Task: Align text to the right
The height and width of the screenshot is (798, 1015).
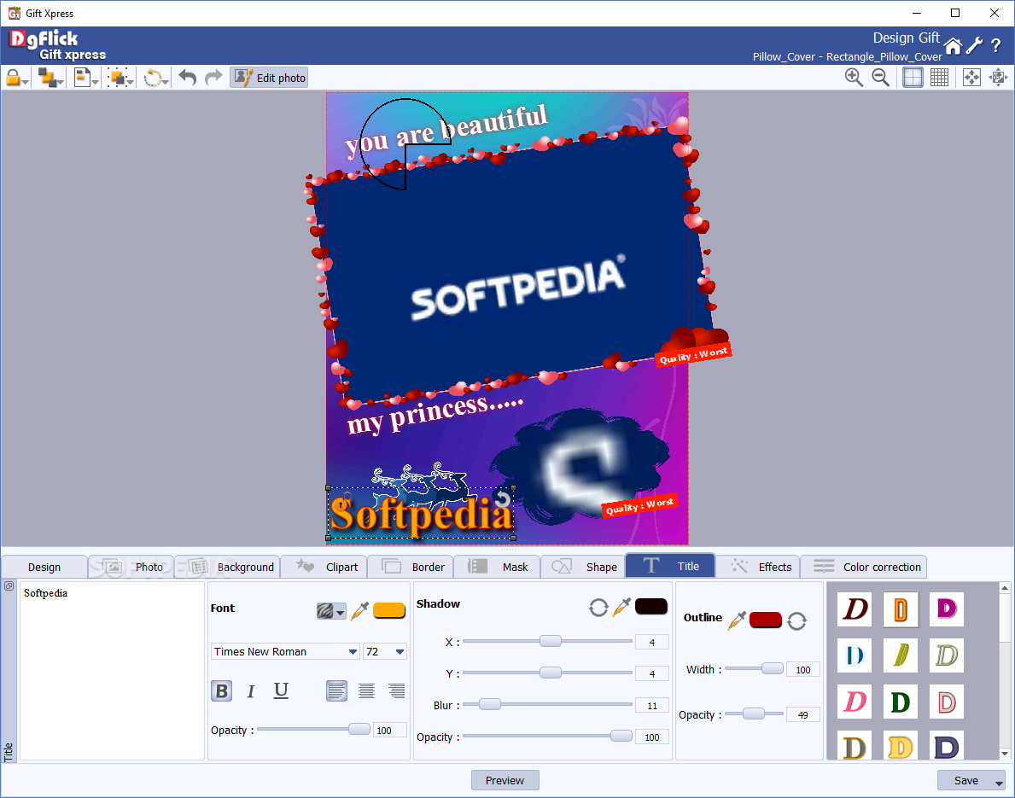Action: [x=396, y=691]
